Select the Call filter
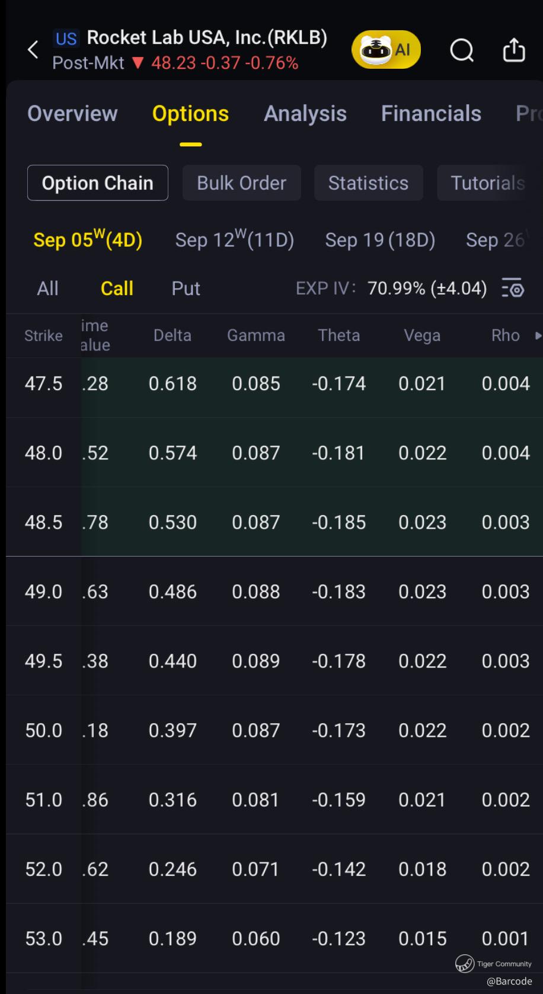Screen dimensions: 543x994 pos(117,289)
